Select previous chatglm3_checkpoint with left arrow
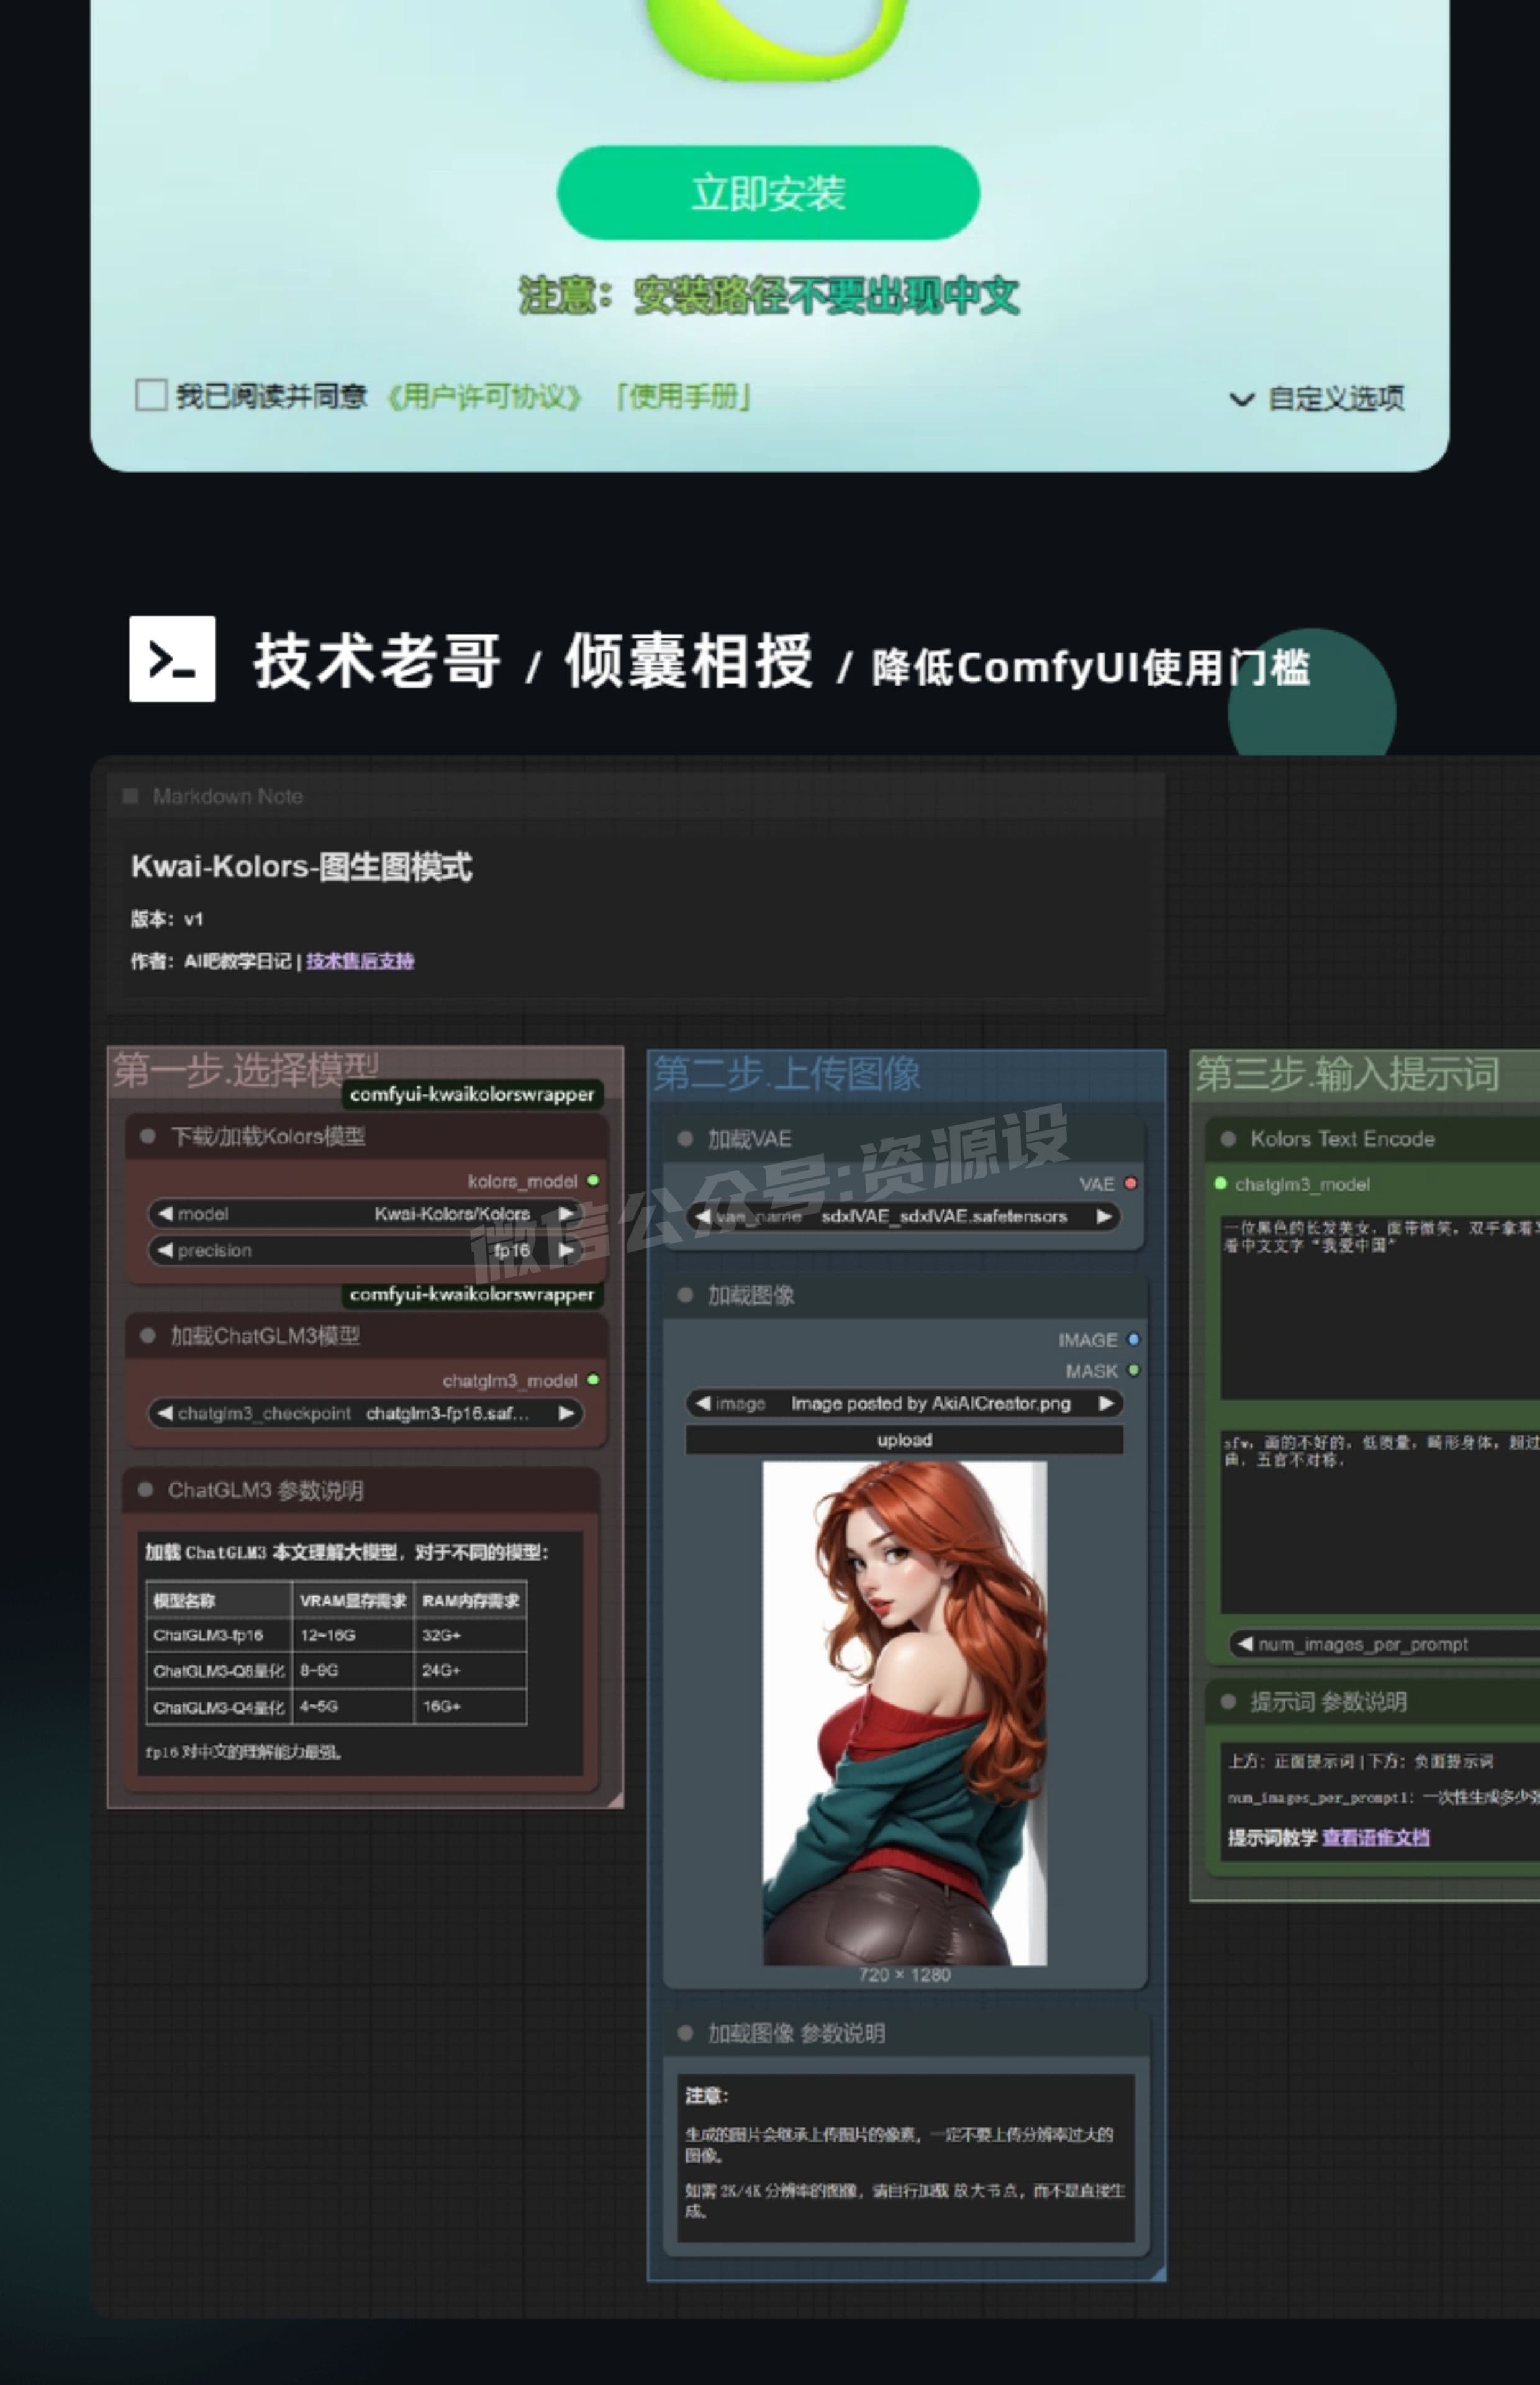 click(x=165, y=1414)
